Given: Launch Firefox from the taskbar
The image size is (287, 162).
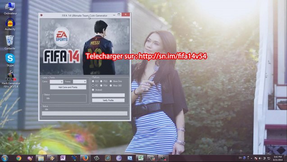Looking at the screenshot, I should 85,158.
